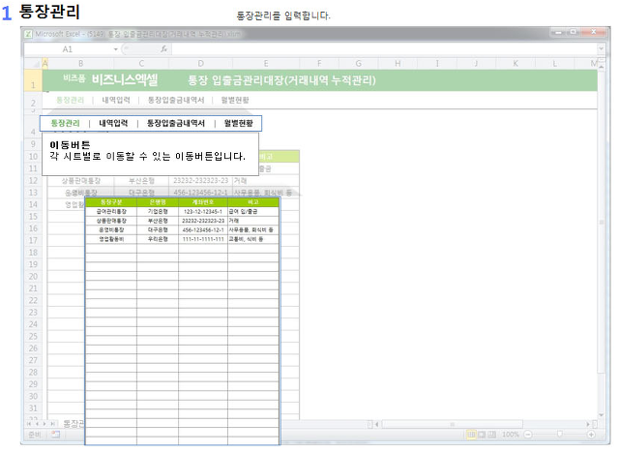Select column L header
The width and height of the screenshot is (619, 453).
point(554,64)
